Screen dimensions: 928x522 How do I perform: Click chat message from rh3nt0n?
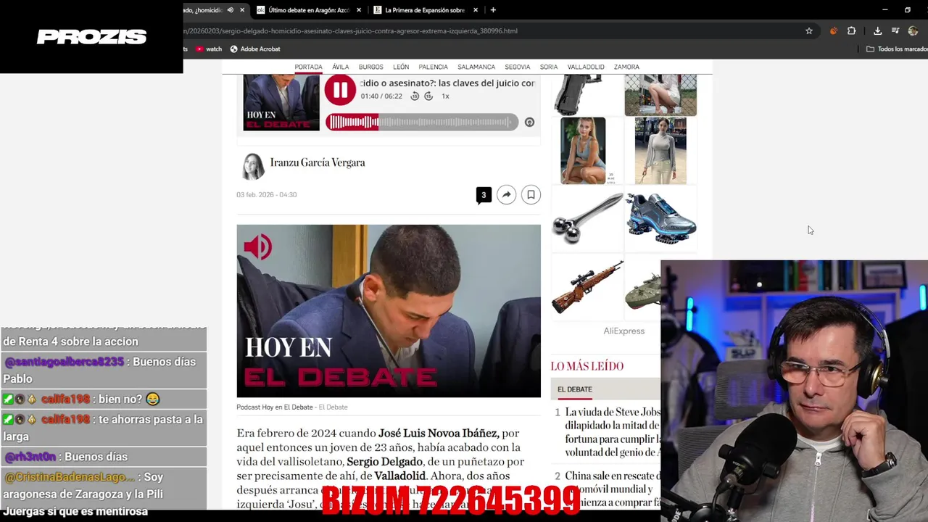click(x=104, y=457)
